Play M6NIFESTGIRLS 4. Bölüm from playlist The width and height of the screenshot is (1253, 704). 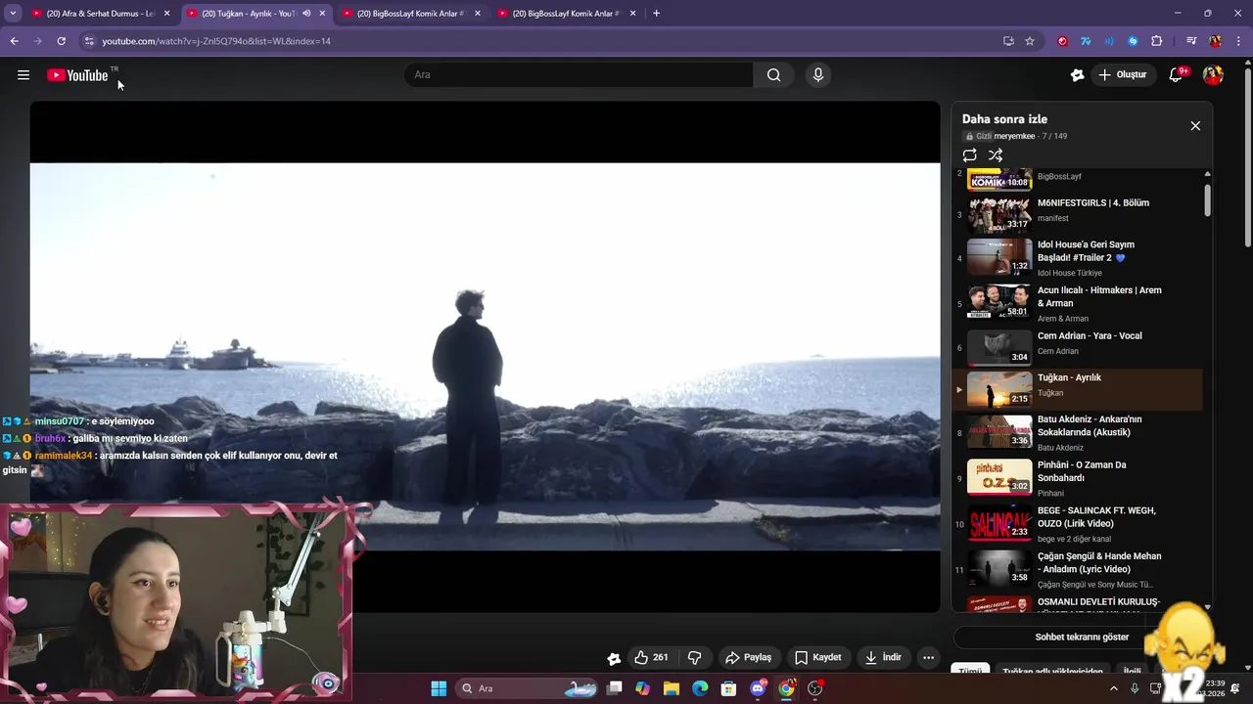coord(1077,213)
